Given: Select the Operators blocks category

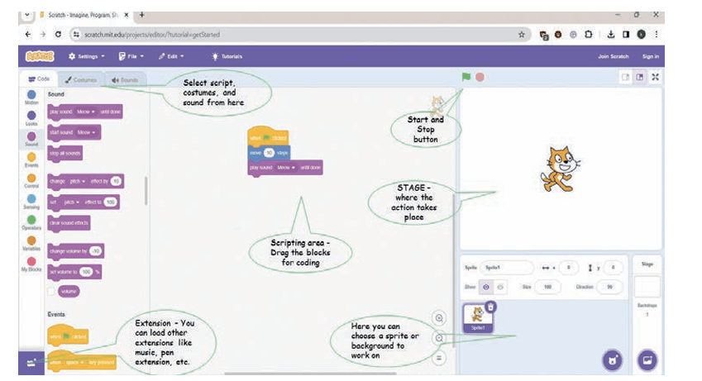Looking at the screenshot, I should pyautogui.click(x=31, y=222).
